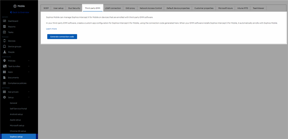This screenshot has width=288, height=139.
Task: Click the Back to Overview link
Action: click(x=21, y=12)
